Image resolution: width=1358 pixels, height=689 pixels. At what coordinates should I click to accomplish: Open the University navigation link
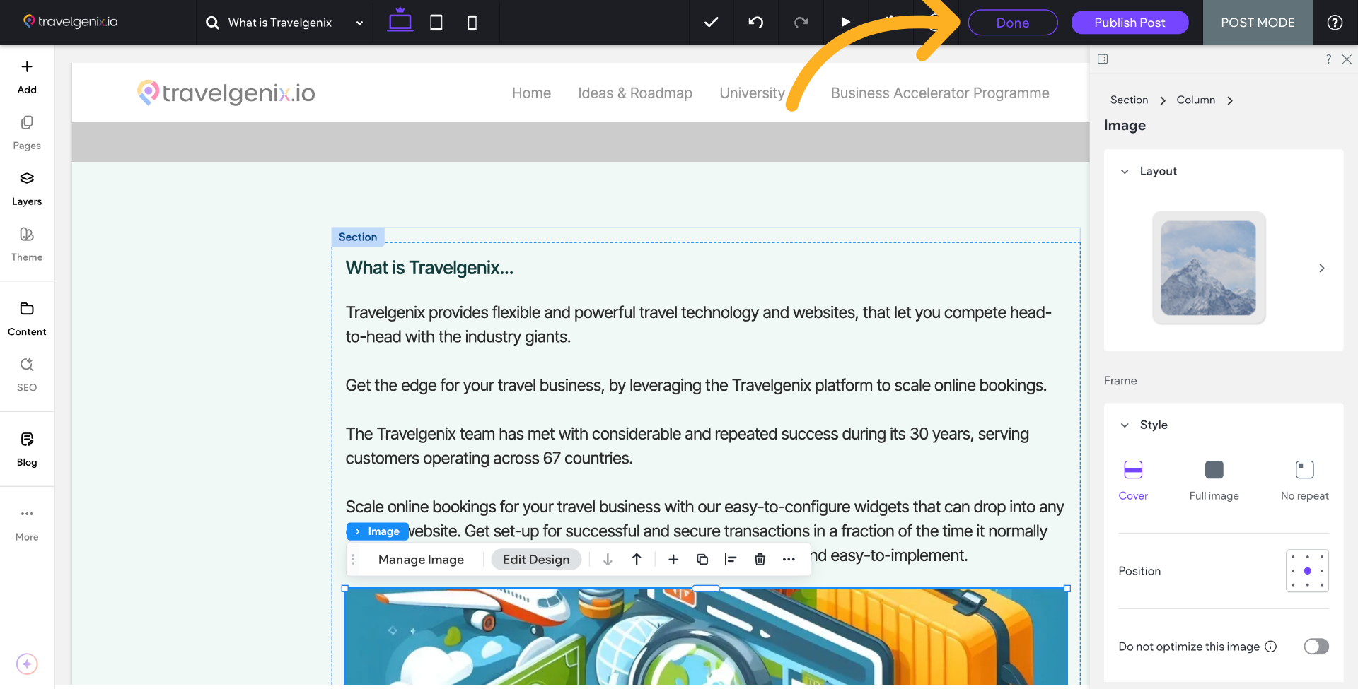(x=751, y=93)
